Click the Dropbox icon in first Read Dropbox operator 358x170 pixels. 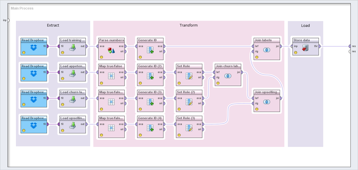tap(34, 48)
